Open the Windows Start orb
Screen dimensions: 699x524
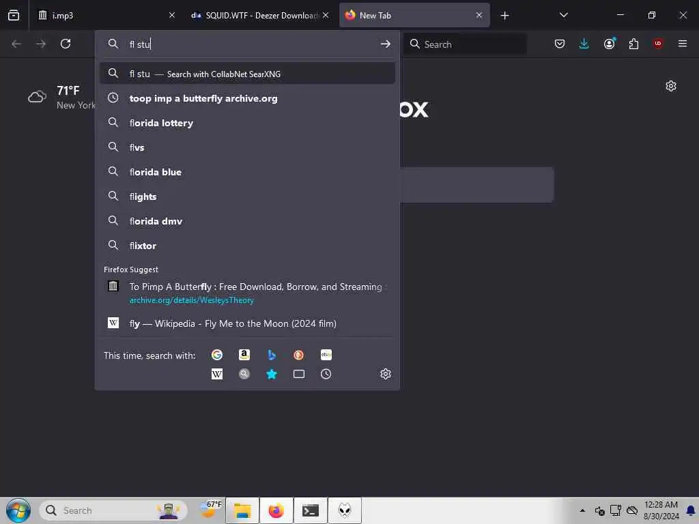18,510
